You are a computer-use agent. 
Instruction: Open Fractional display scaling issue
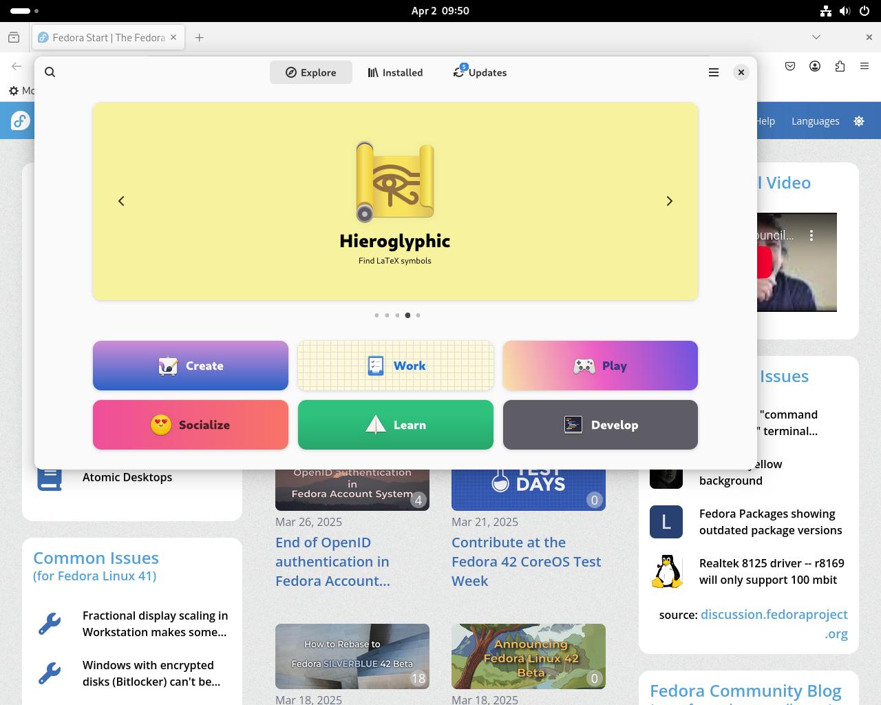point(155,624)
